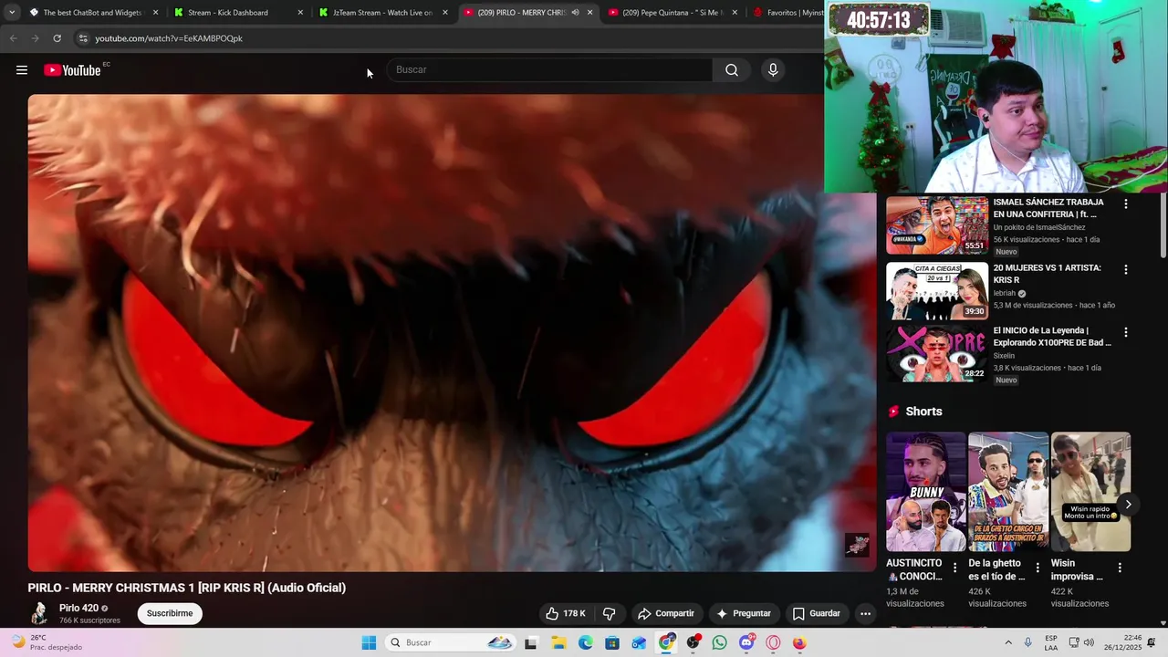Viewport: 1168px width, 657px height.
Task: Open Microsoft Store from the taskbar
Action: click(612, 642)
